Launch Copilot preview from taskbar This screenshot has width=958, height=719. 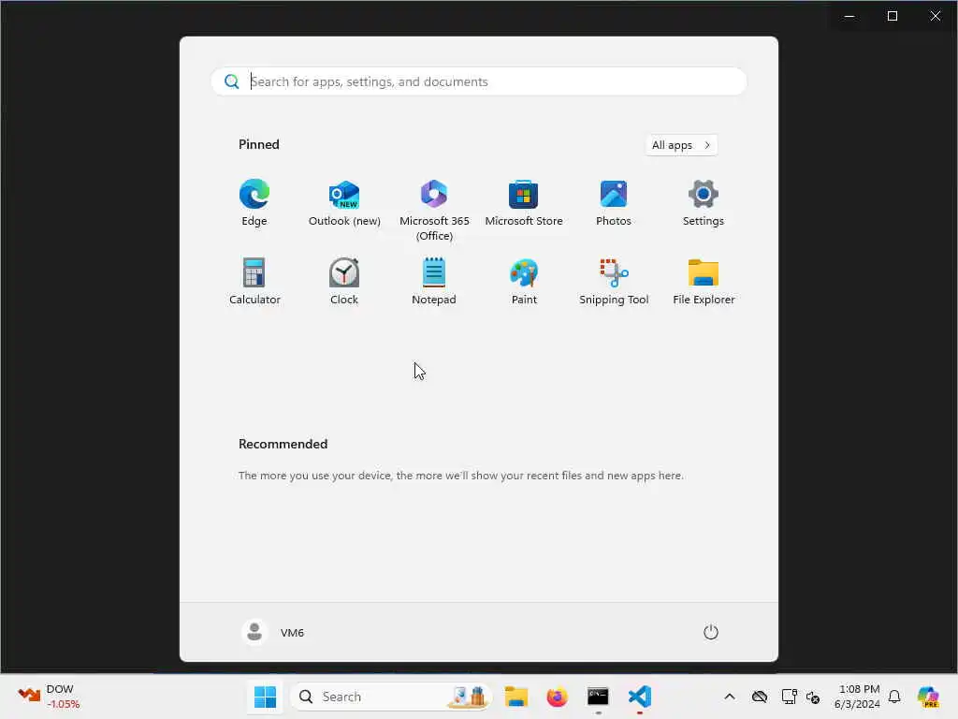pos(928,697)
